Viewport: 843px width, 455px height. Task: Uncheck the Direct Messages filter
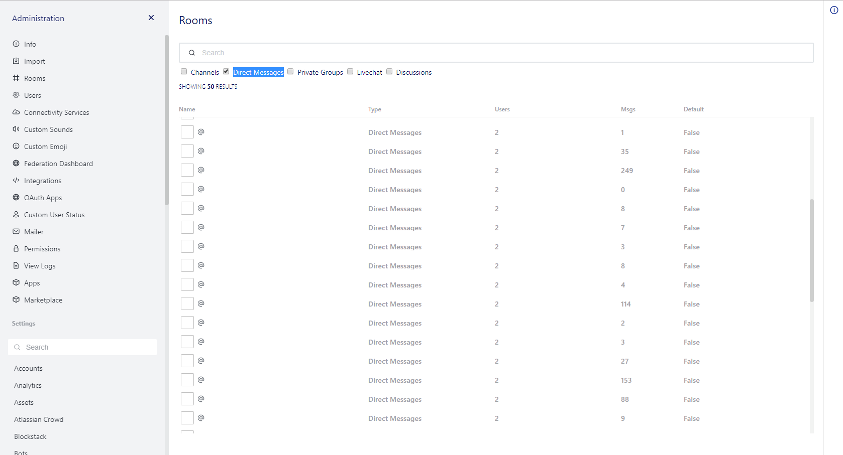226,71
